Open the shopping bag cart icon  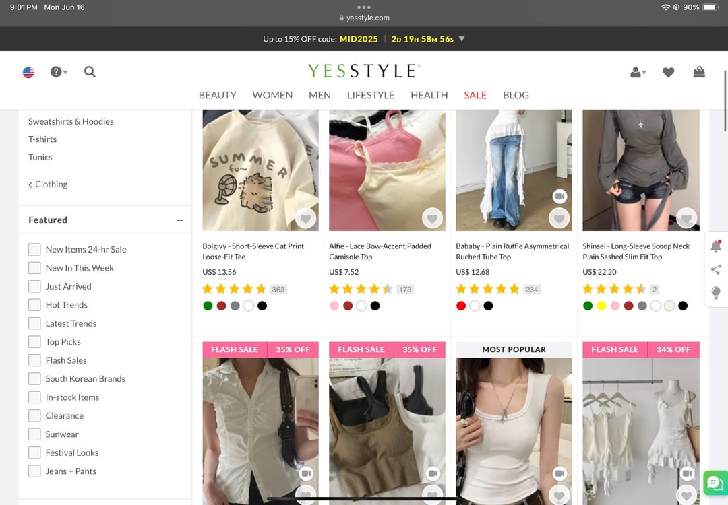pos(699,72)
